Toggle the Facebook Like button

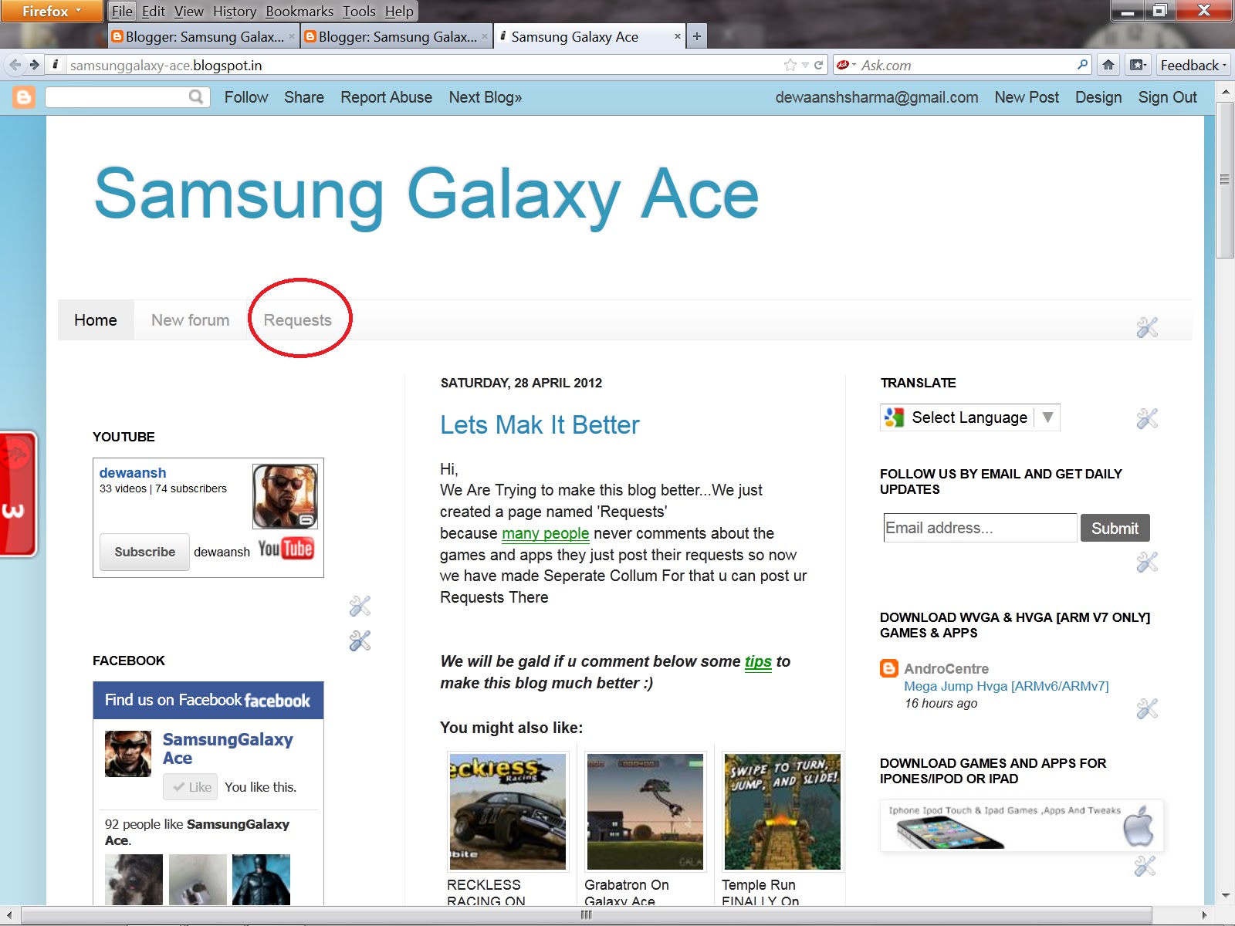coord(191,787)
